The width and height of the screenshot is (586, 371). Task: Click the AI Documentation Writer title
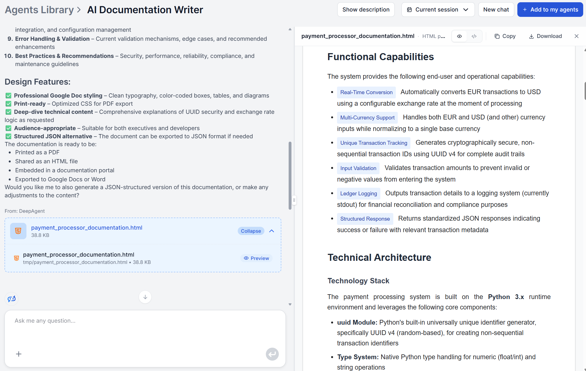[x=145, y=10]
